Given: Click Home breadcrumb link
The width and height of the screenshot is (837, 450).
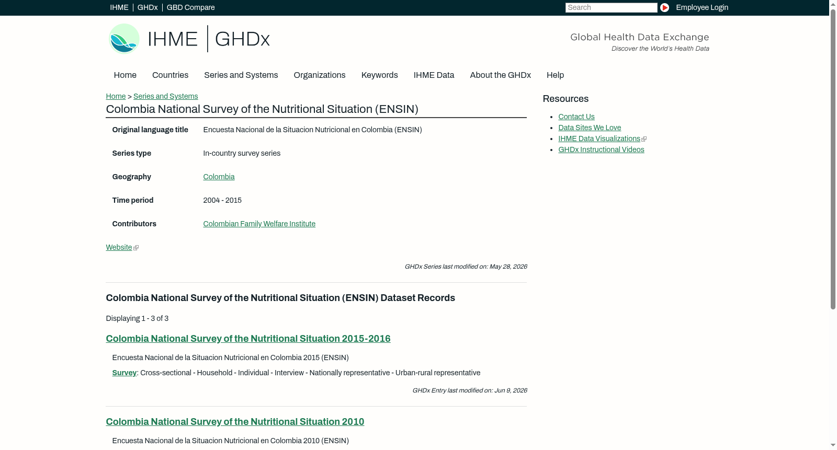Looking at the screenshot, I should click(116, 96).
